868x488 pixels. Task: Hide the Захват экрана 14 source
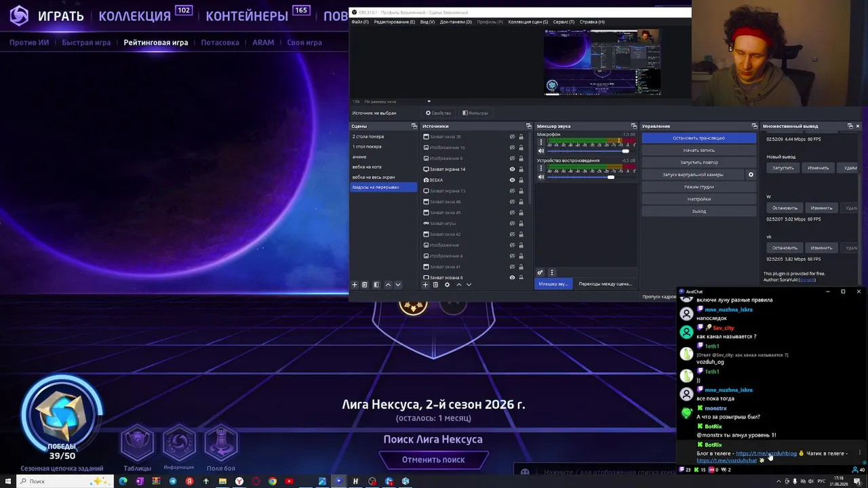click(x=512, y=169)
